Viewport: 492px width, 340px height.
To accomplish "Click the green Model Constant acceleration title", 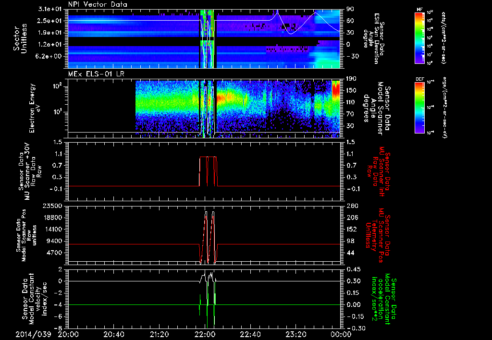I will (385, 299).
